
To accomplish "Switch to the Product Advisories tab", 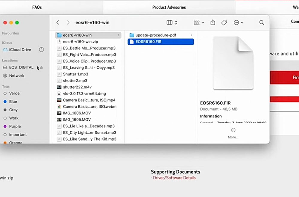I will click(x=169, y=7).
